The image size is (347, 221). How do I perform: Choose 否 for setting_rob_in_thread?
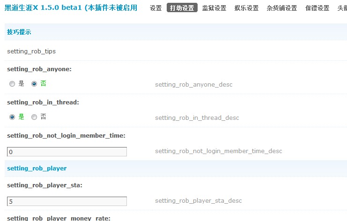coord(34,117)
